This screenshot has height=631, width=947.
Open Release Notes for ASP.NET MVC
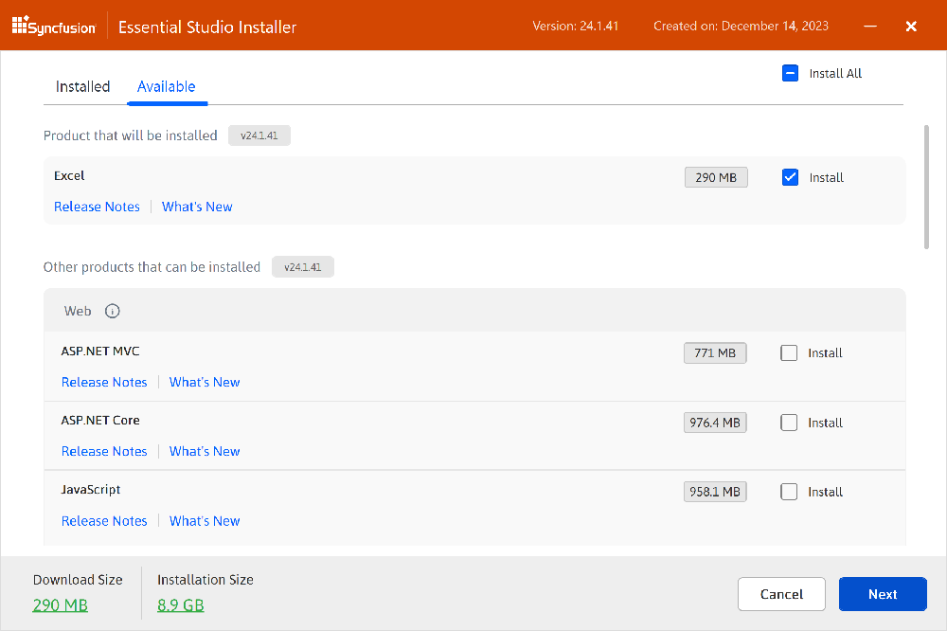point(104,382)
